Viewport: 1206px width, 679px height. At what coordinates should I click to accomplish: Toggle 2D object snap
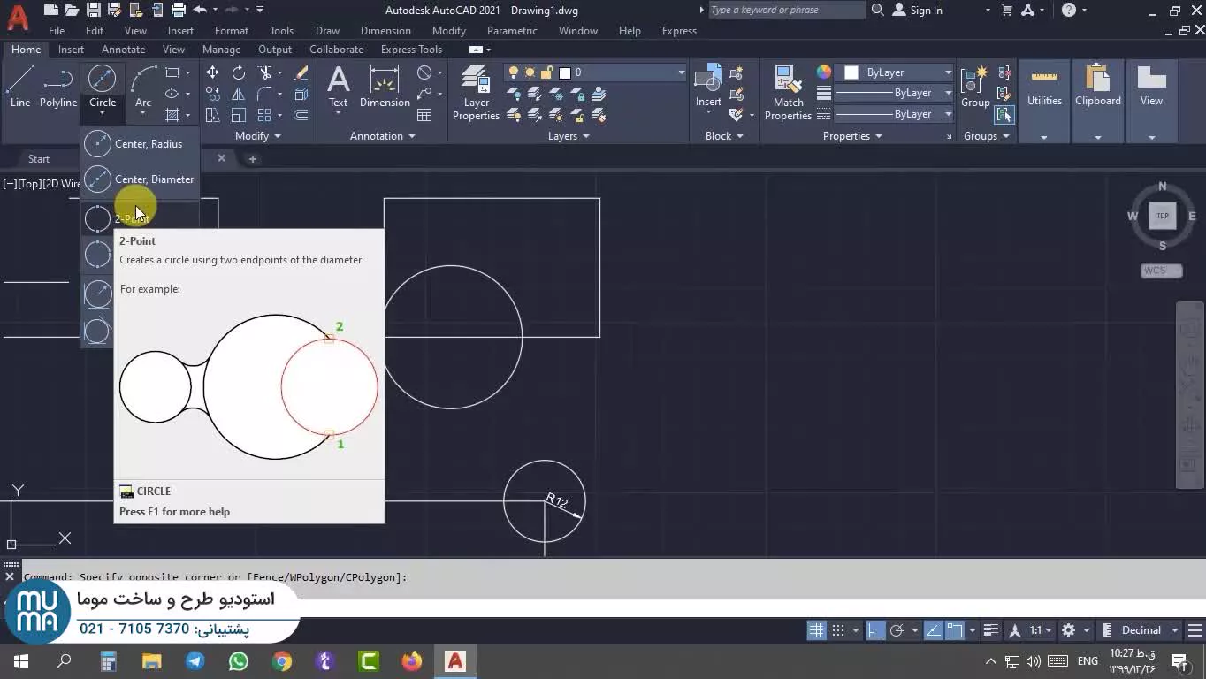click(x=955, y=630)
